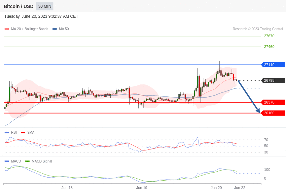
Task: Click the 27460 resistance level label
Action: click(269, 47)
